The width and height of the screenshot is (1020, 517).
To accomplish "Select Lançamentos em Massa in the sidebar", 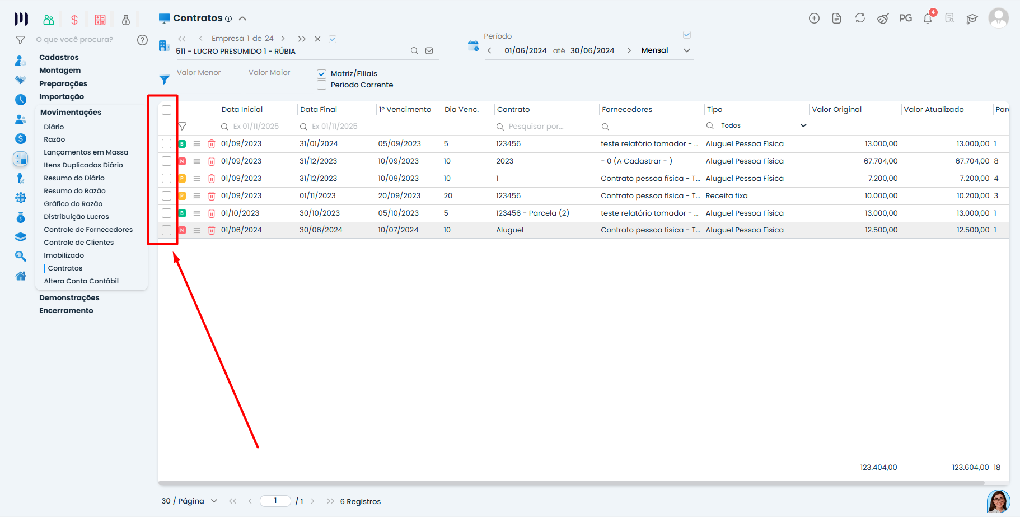I will coord(86,152).
